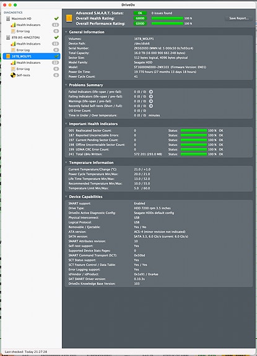This screenshot has height=356, width=257.
Task: Collapse the Device Capabilities section
Action: tap(66, 197)
